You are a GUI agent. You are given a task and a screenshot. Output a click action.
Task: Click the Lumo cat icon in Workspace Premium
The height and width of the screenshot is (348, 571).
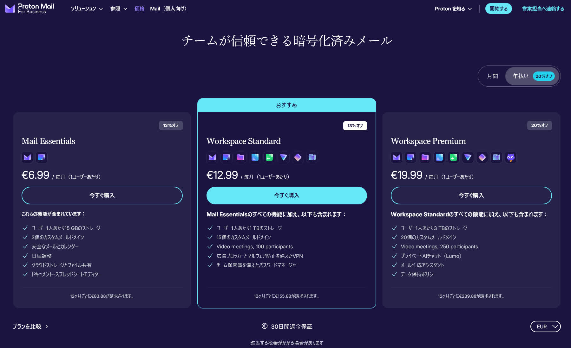pyautogui.click(x=510, y=157)
